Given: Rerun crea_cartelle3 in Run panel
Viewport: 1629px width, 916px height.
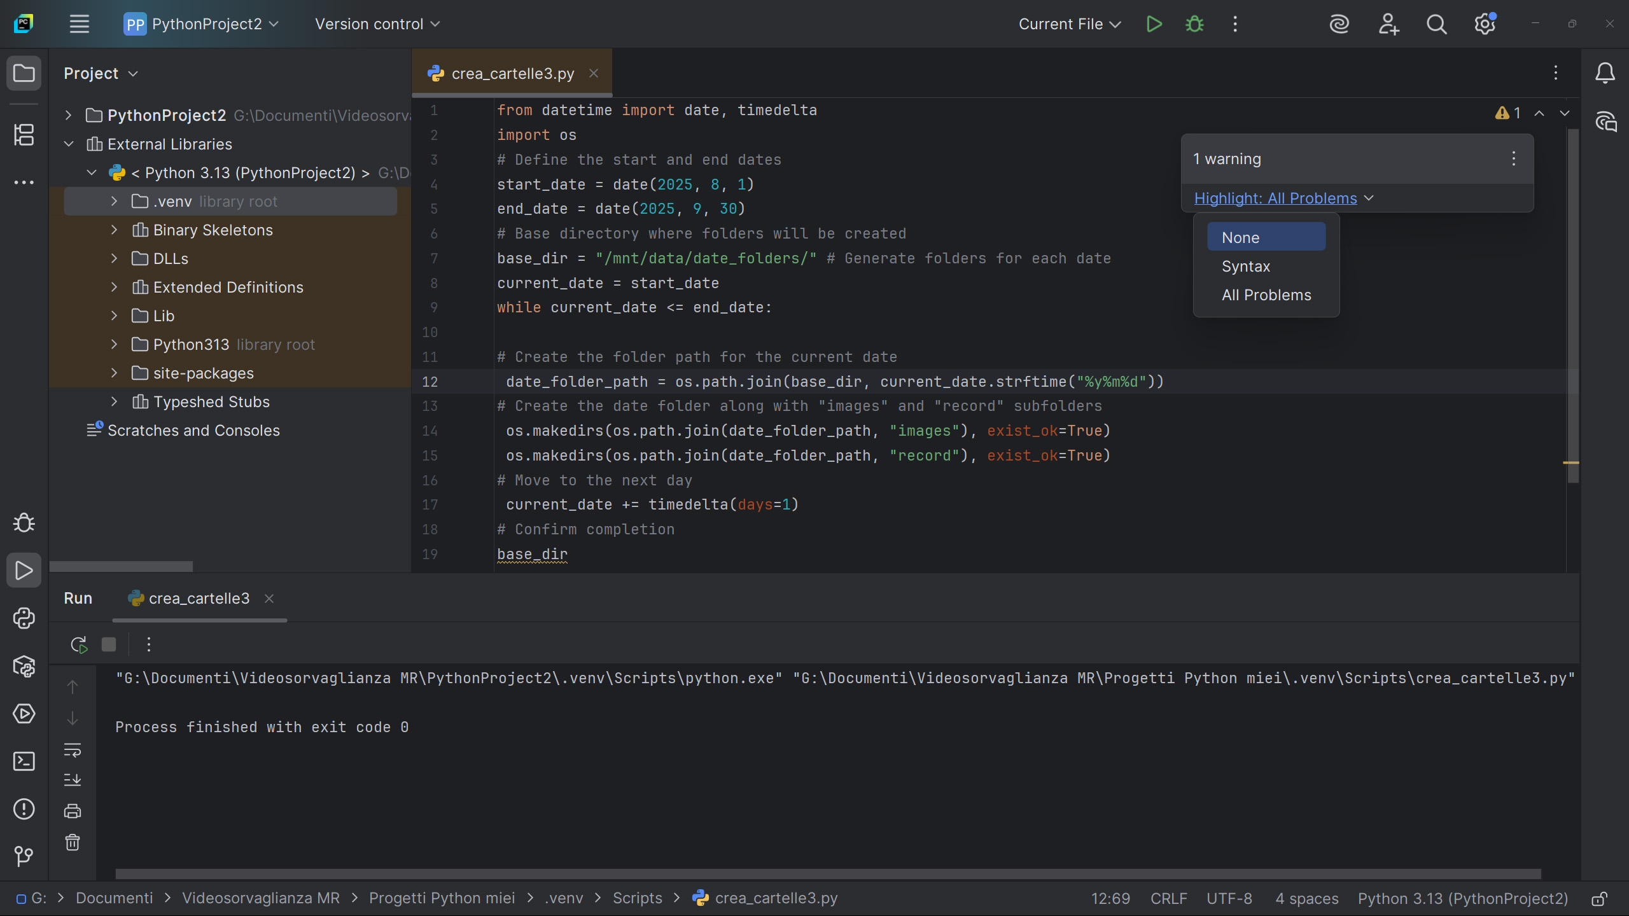Looking at the screenshot, I should tap(78, 644).
